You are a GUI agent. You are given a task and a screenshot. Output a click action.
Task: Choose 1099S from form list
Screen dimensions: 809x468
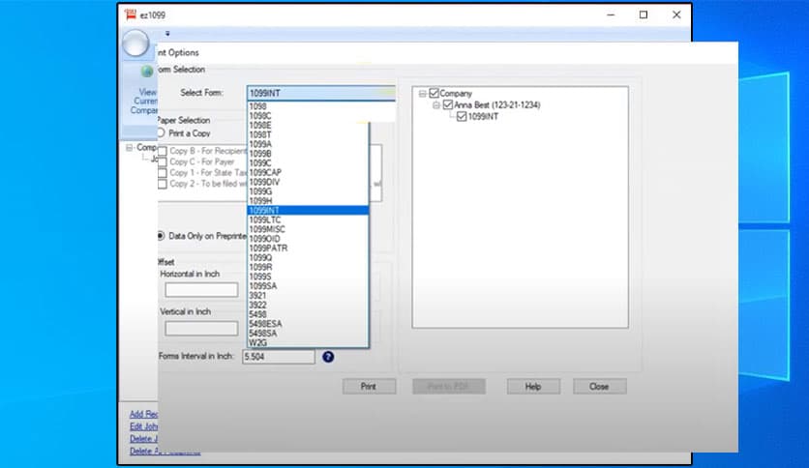pyautogui.click(x=308, y=277)
